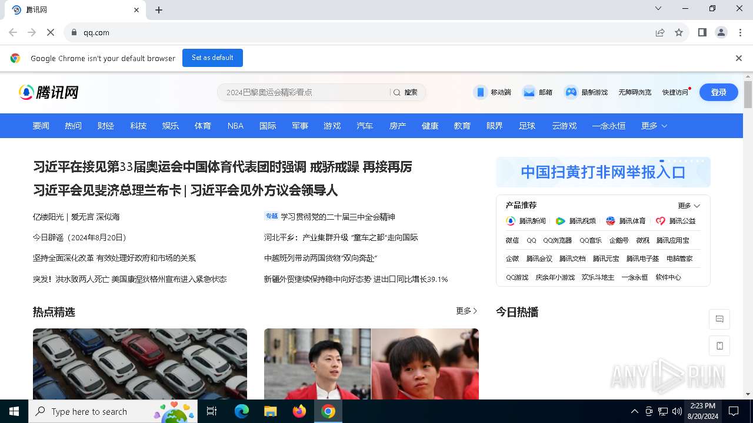Launch Firefox from taskbar
Screen dimensions: 753x423
click(299, 411)
